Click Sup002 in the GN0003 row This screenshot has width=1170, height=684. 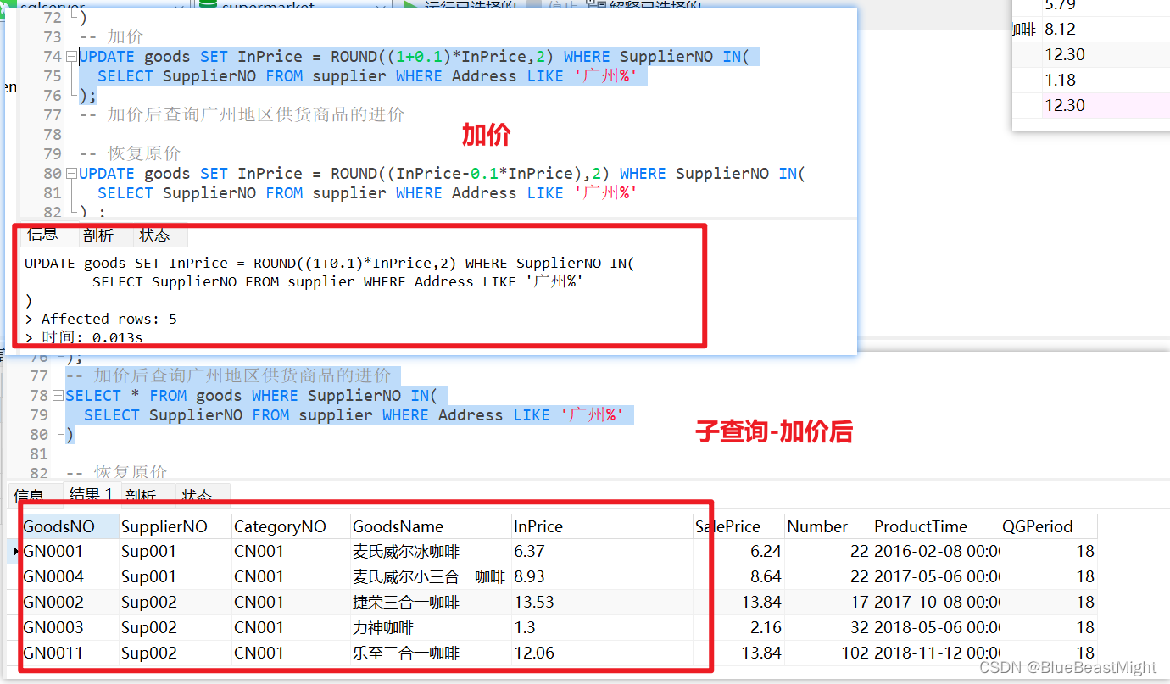tap(175, 628)
